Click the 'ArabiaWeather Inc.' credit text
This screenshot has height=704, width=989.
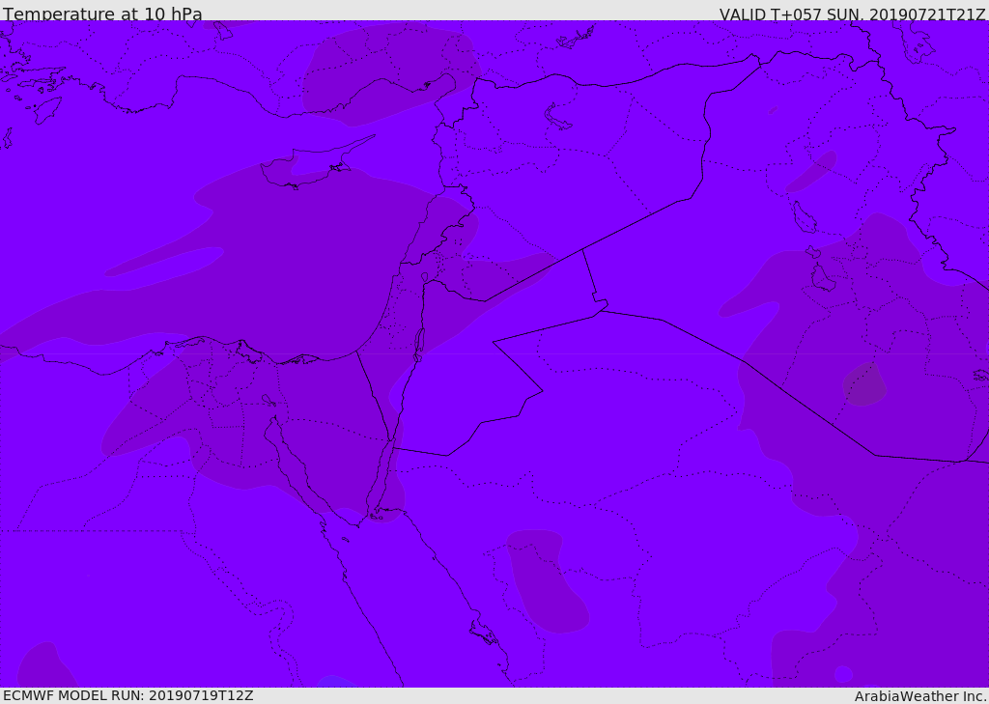920,696
